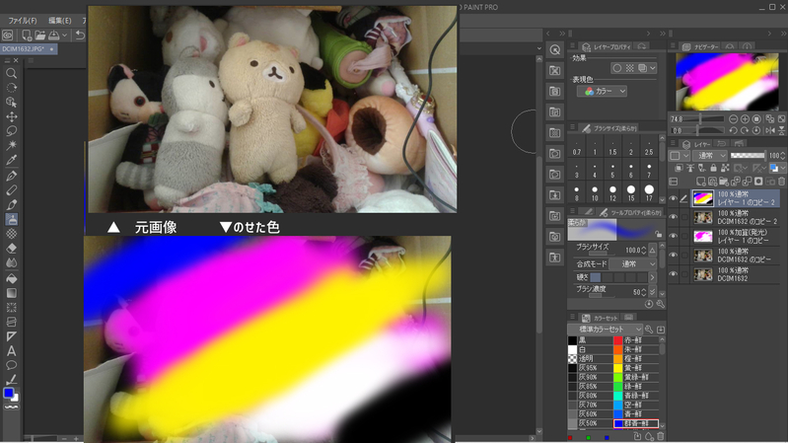Select the Text tool

point(11,351)
